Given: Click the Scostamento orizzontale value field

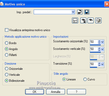Looking at the screenshot, I should coord(94,42).
